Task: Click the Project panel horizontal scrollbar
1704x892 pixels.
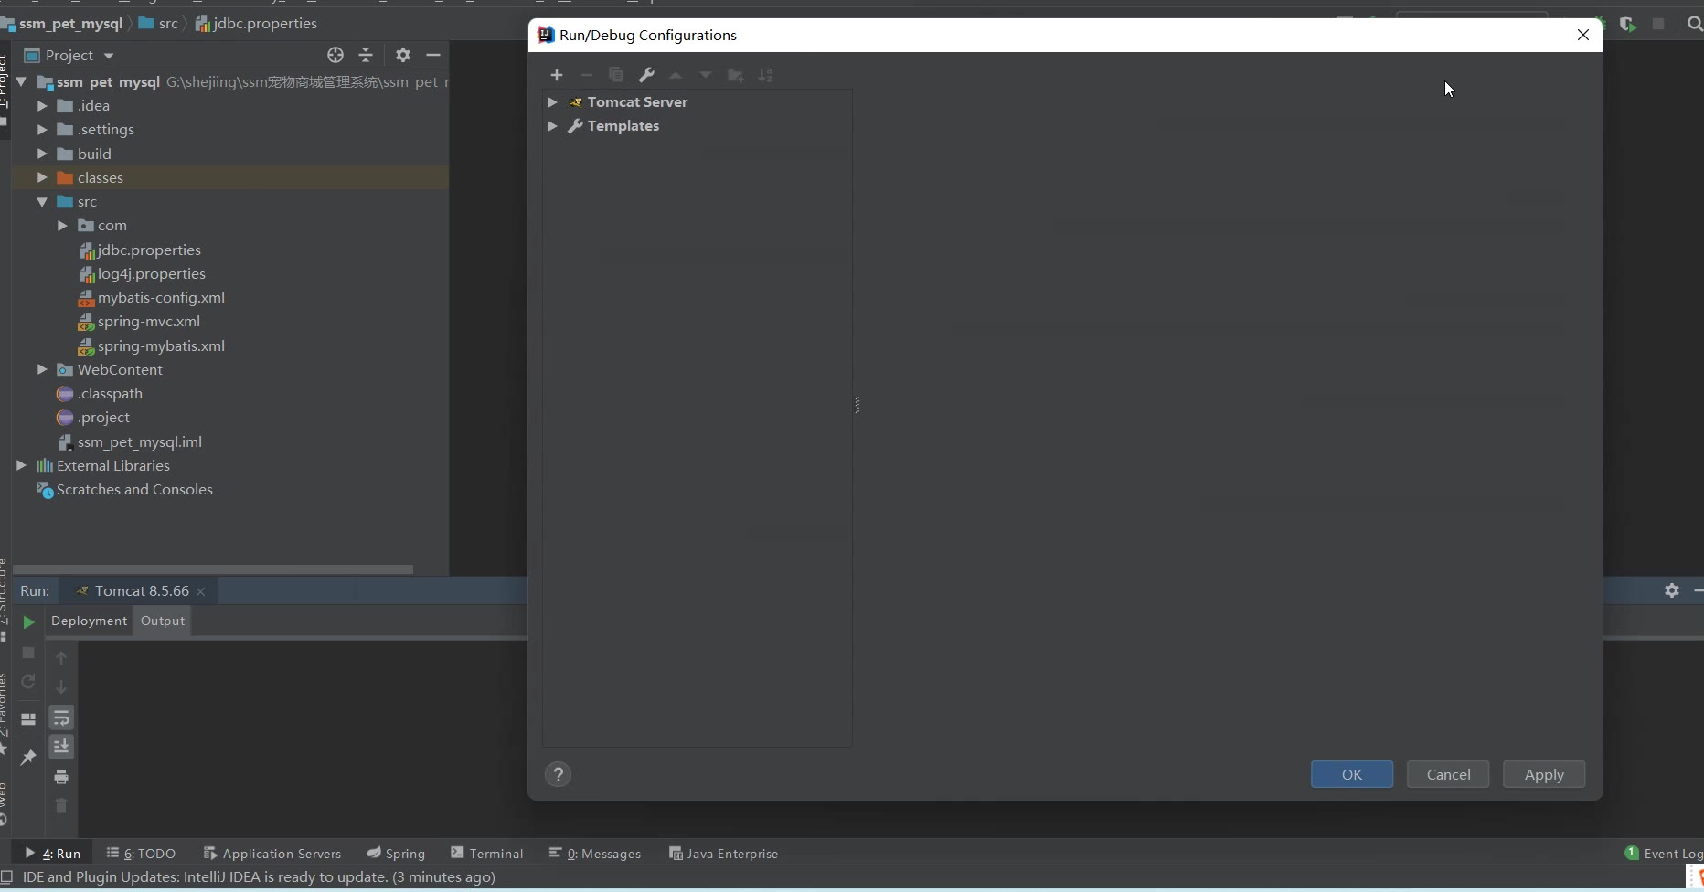Action: 213,568
